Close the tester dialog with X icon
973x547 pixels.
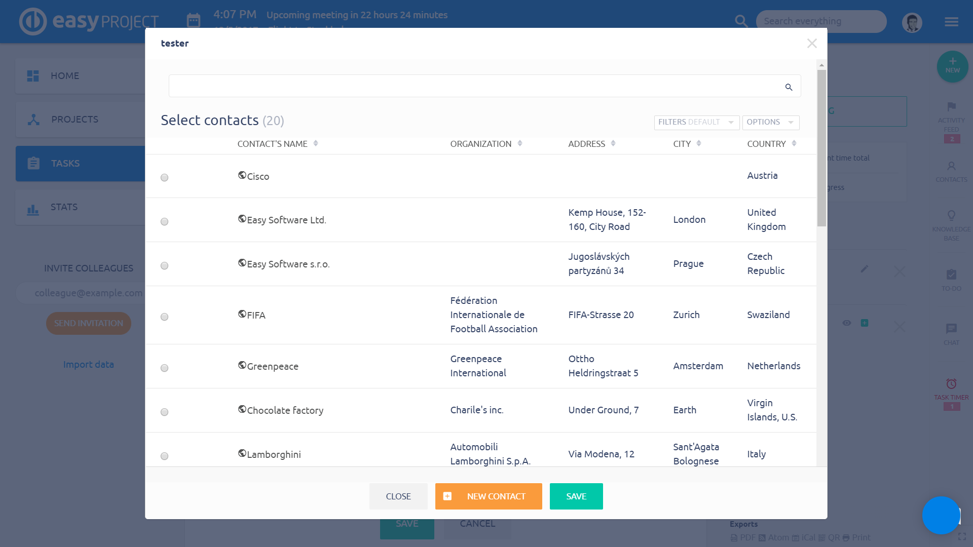(x=812, y=44)
